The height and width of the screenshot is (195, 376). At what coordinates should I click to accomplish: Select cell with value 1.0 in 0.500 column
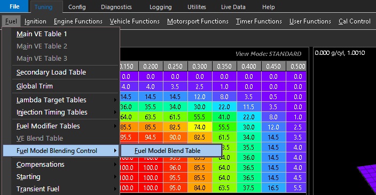[x=296, y=117]
